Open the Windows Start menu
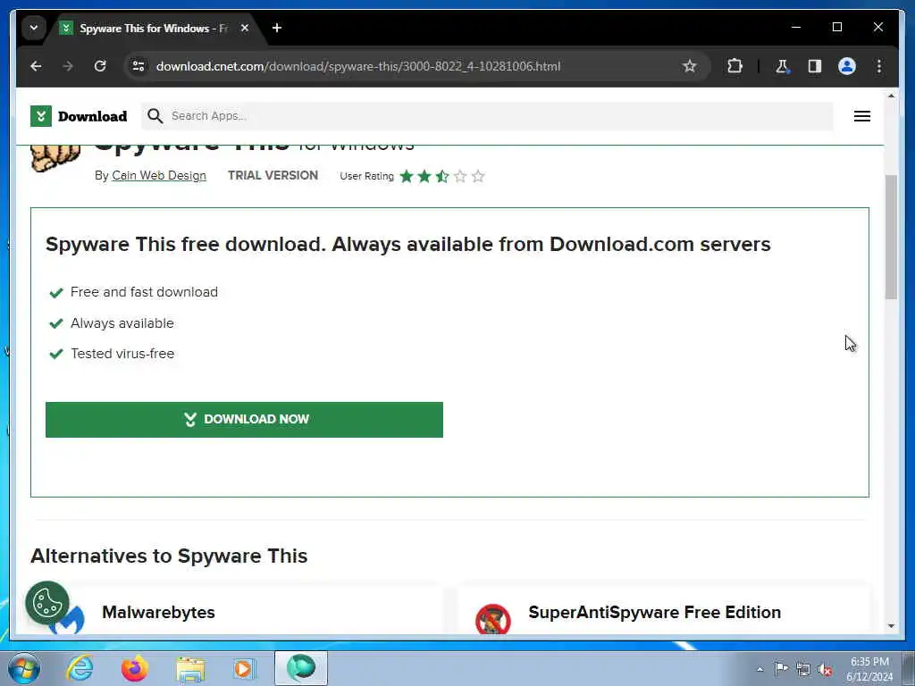Image resolution: width=915 pixels, height=686 pixels. [x=24, y=668]
